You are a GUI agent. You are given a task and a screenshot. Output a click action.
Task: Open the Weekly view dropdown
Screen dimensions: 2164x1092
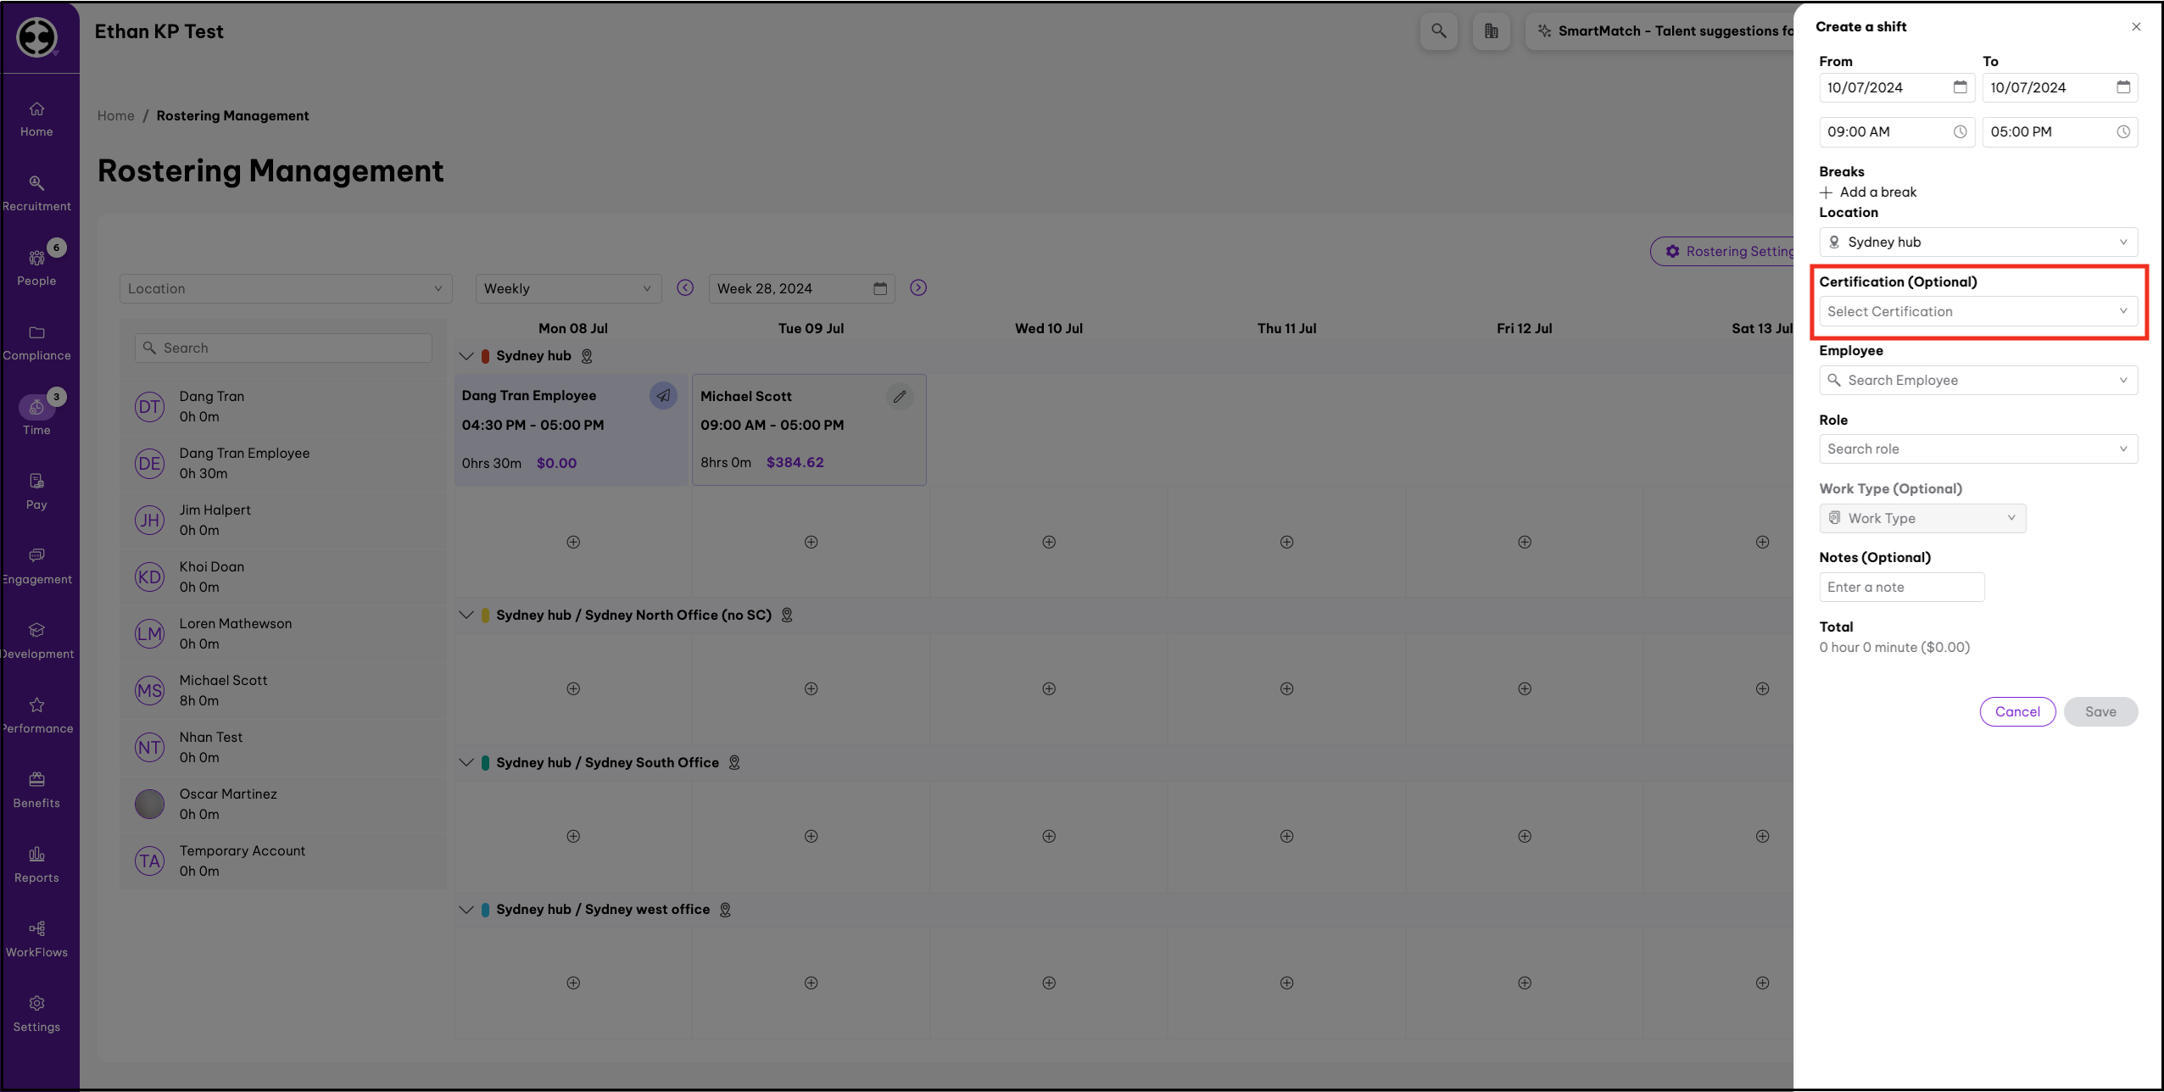[567, 288]
